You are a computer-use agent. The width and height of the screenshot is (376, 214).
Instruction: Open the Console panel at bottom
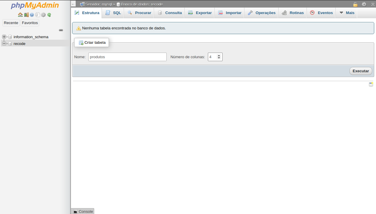[x=83, y=211]
